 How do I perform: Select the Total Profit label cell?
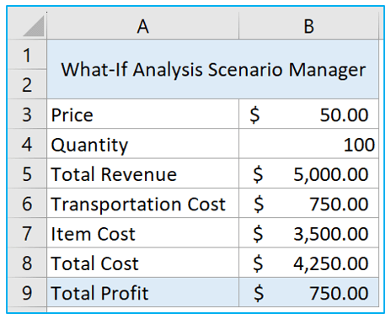coord(143,292)
